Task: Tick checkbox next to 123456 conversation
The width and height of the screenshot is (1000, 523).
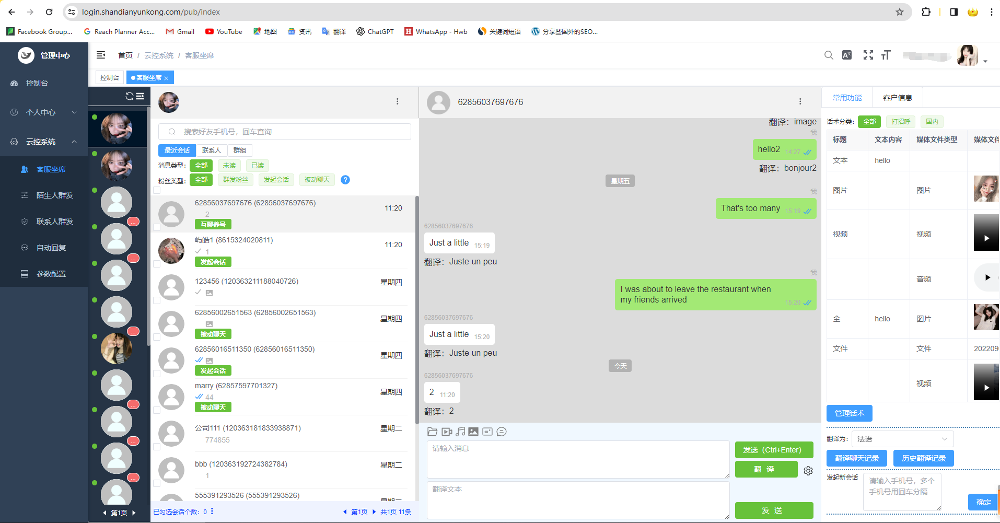Action: tap(157, 300)
